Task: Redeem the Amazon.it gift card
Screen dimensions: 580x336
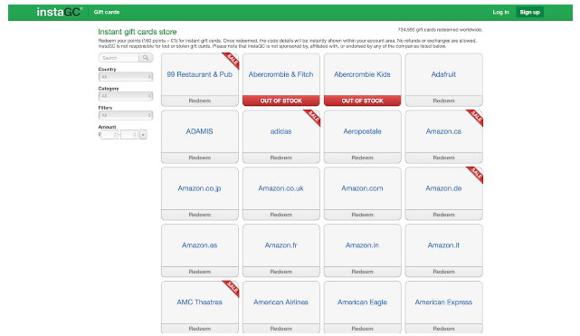Action: [x=444, y=272]
